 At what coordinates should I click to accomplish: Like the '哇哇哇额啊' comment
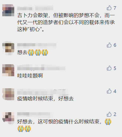click(x=109, y=68)
